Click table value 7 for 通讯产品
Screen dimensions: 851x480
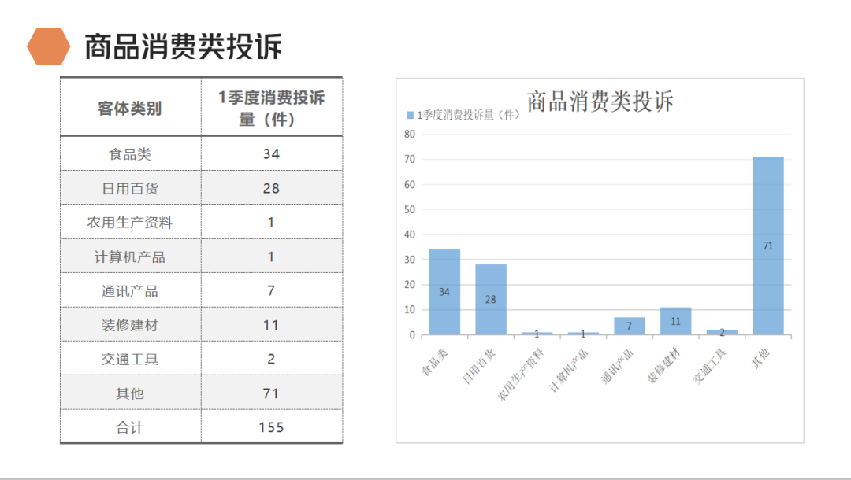[x=271, y=291]
